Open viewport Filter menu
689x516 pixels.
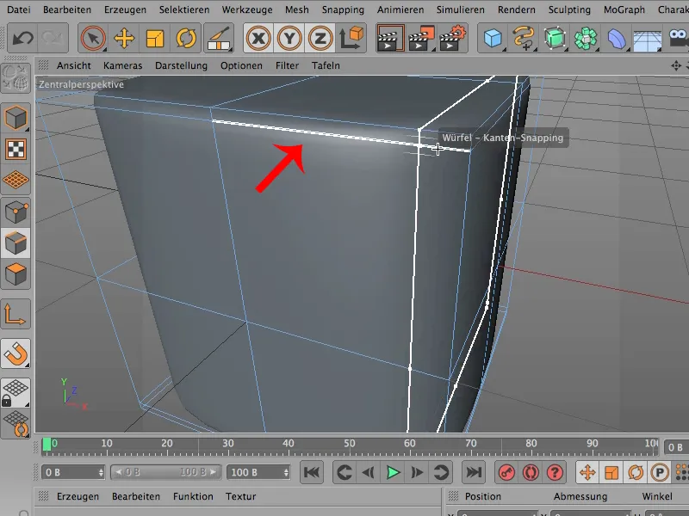pyautogui.click(x=287, y=65)
